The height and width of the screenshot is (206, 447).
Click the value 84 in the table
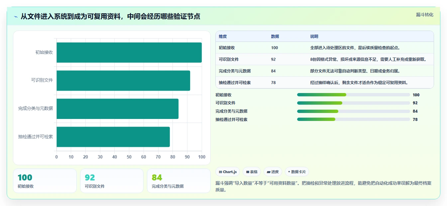click(x=273, y=71)
